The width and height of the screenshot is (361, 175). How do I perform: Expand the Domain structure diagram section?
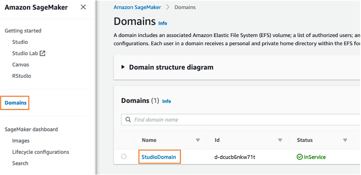123,67
